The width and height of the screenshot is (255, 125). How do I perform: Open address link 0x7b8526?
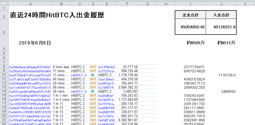coord(106,87)
